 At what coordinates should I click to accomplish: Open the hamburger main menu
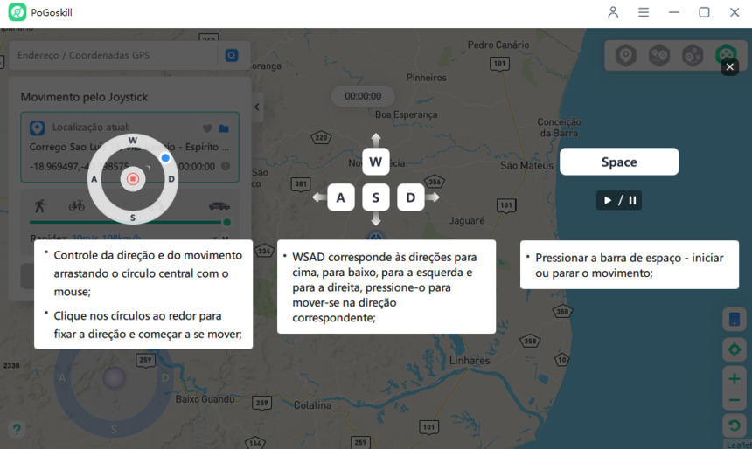point(644,12)
